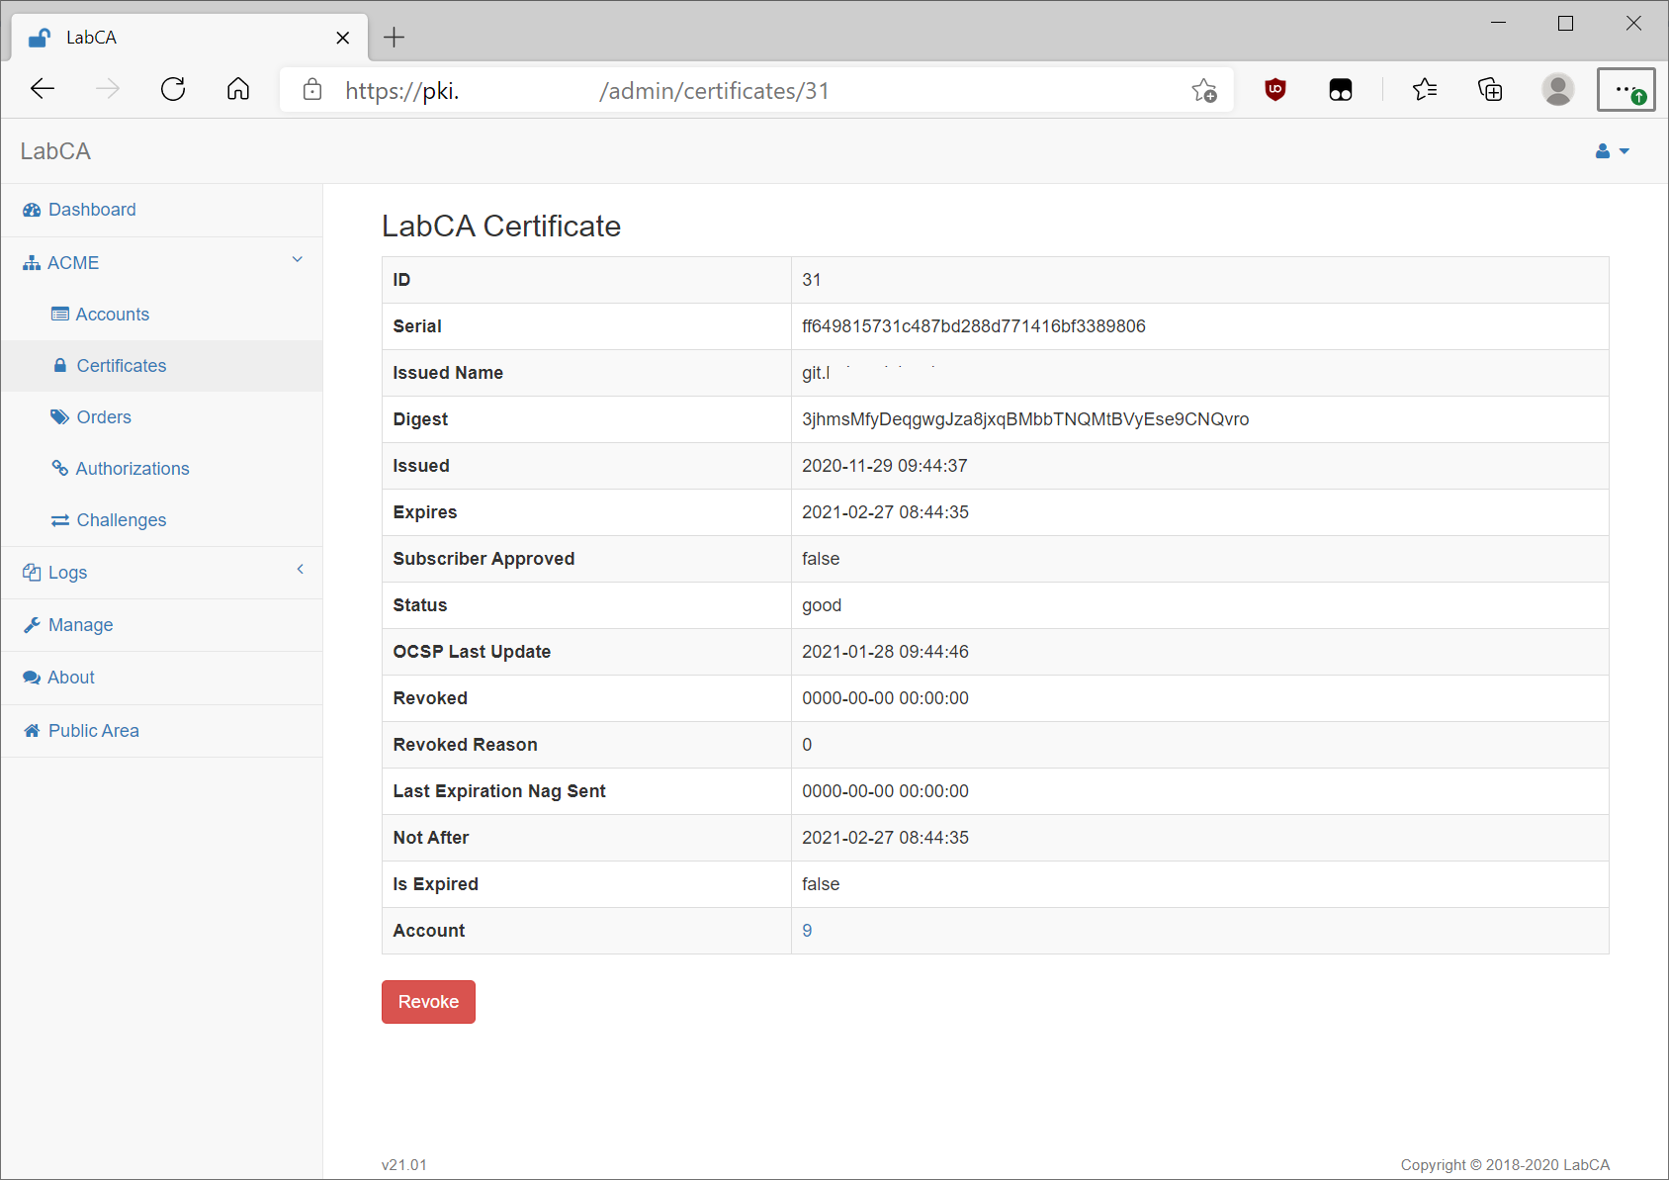Open the user account dropdown top right

(1612, 150)
